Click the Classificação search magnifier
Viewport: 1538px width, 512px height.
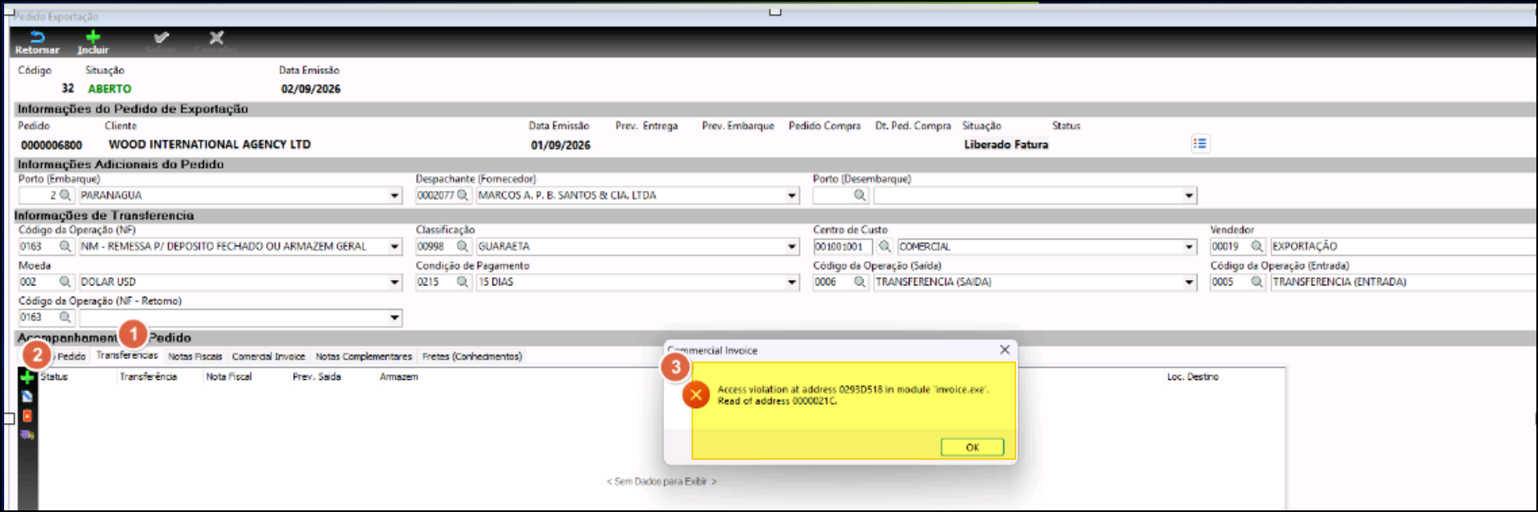click(x=463, y=247)
